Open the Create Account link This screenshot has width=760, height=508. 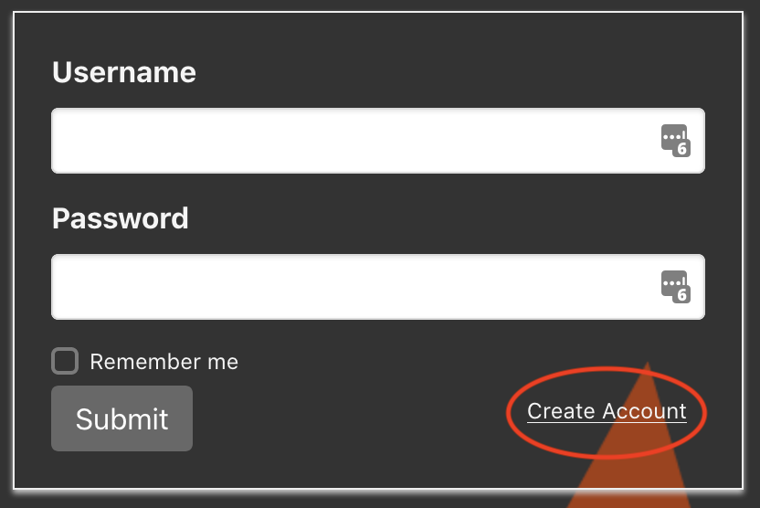click(x=607, y=411)
